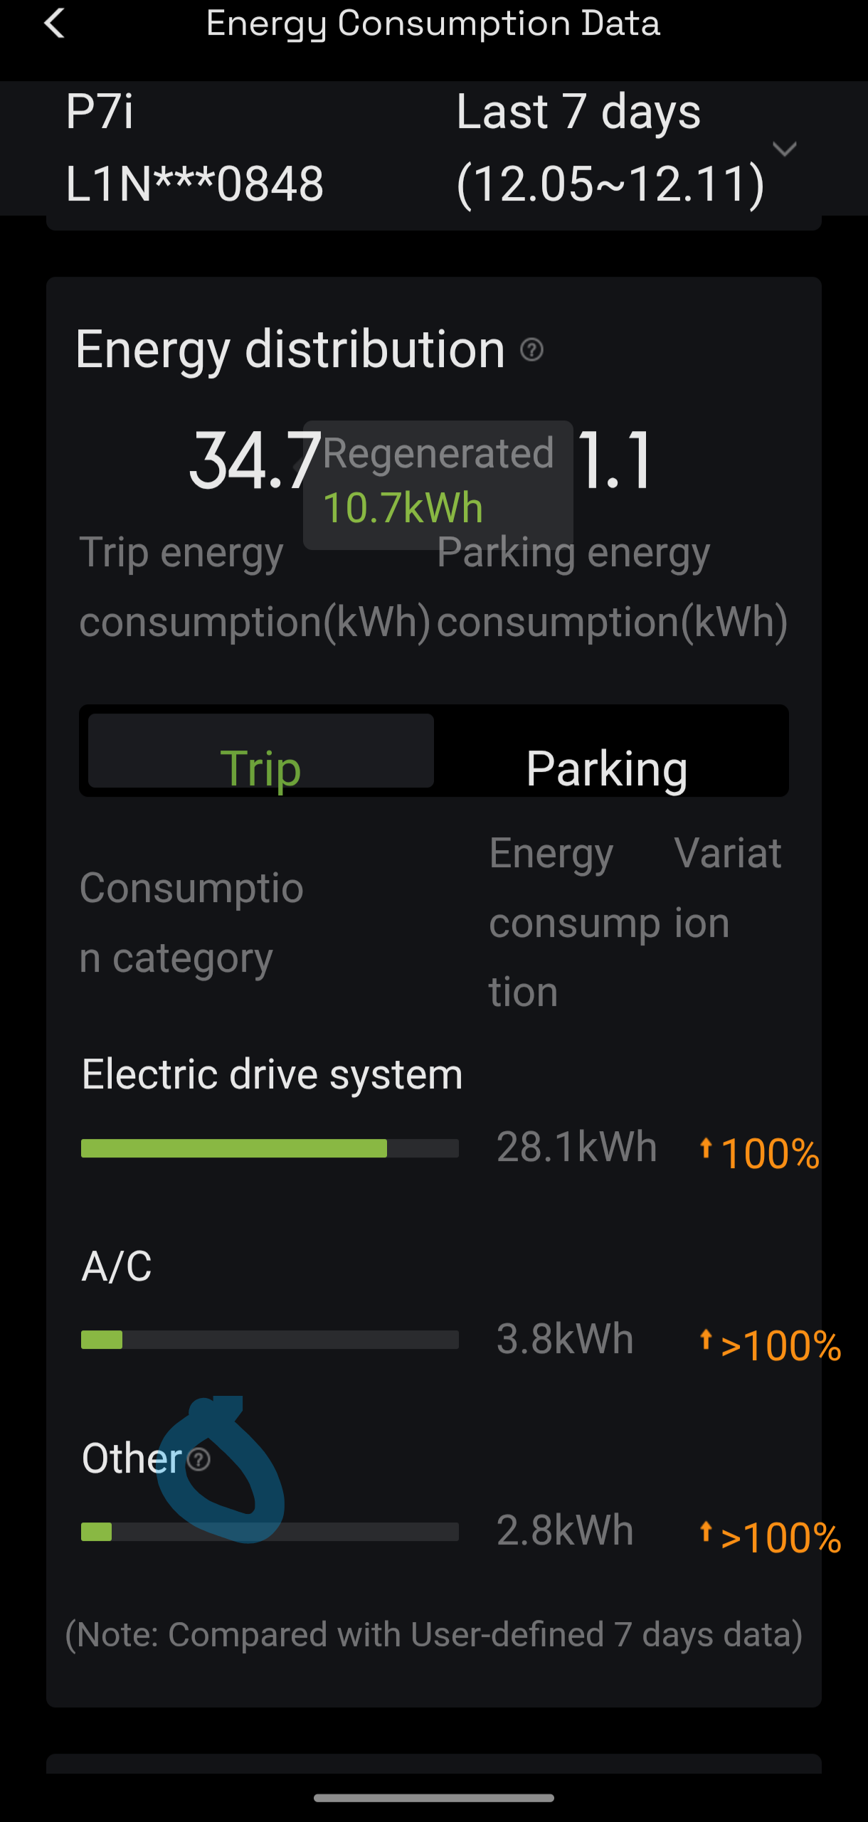Tap help icon next to Other
The image size is (868, 1822).
click(x=199, y=1460)
